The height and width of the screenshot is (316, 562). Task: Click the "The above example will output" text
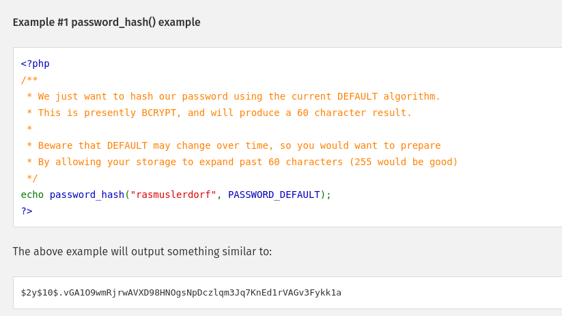click(142, 251)
